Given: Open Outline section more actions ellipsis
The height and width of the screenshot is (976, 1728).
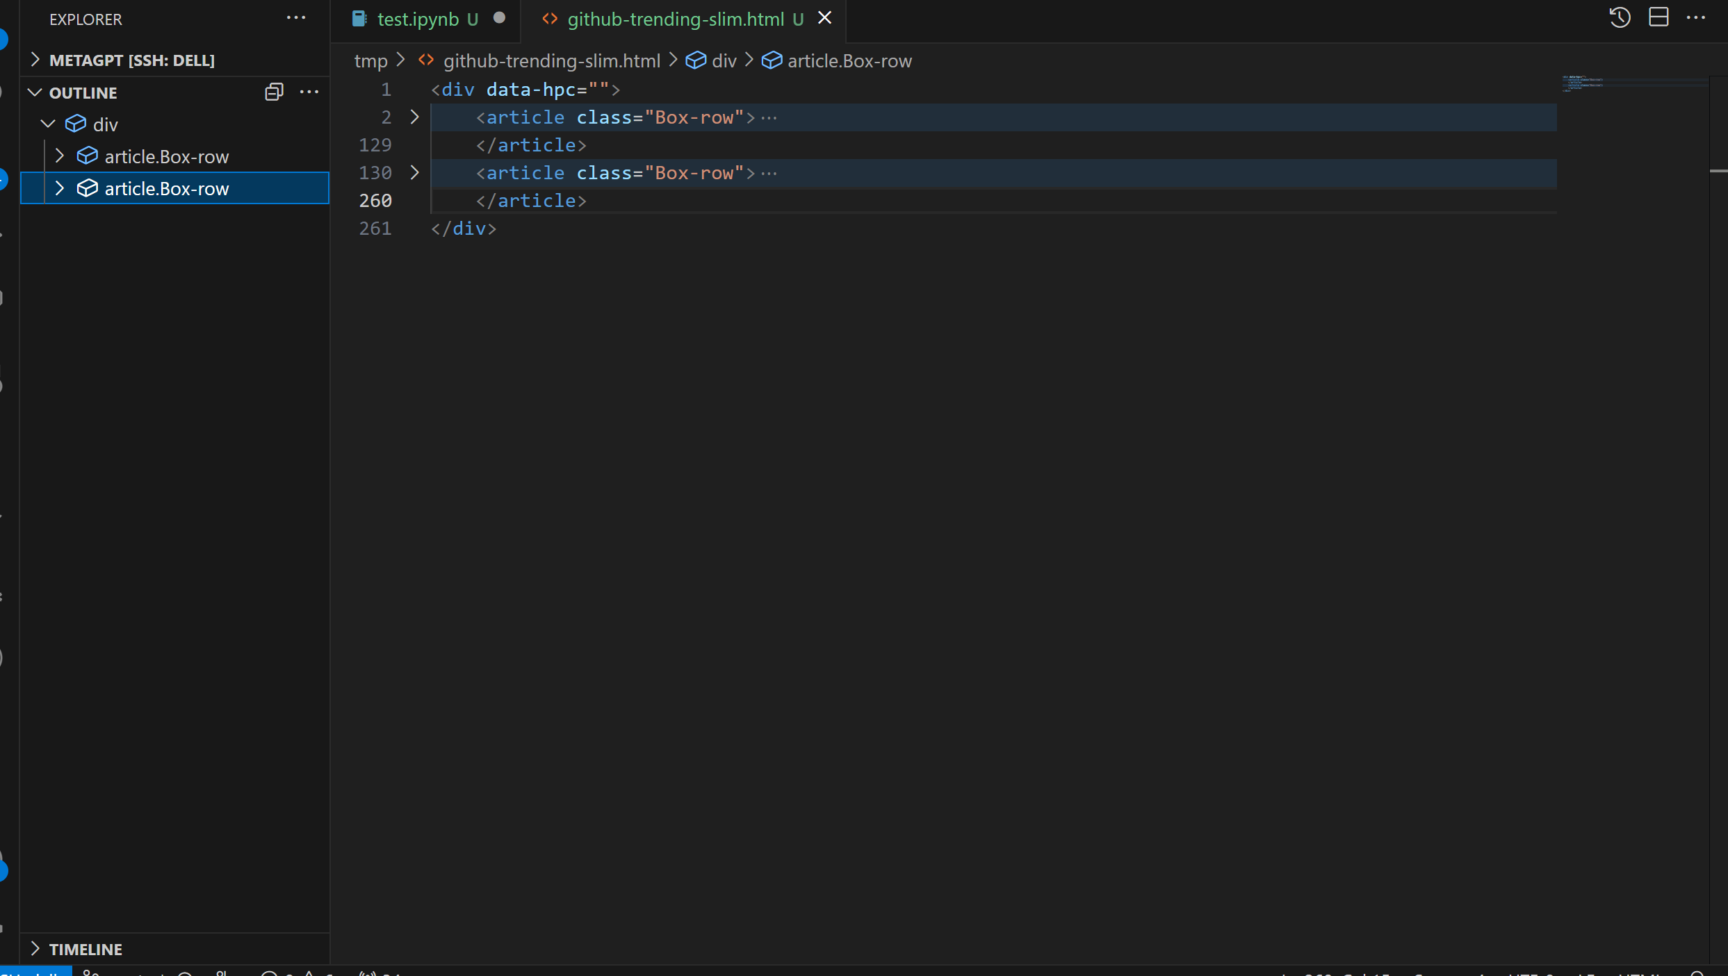Looking at the screenshot, I should (309, 92).
